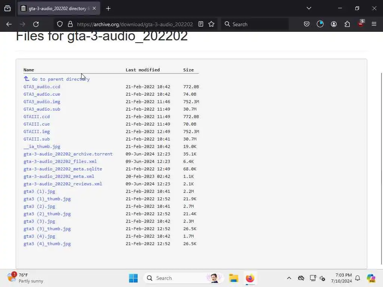Open gta3 (1)_thumb.jpg link
The image size is (383, 287).
[x=47, y=199]
